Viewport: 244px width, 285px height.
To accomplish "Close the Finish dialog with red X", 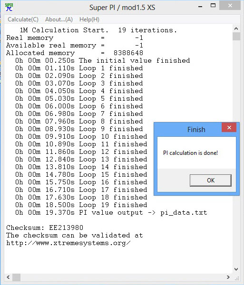I will tap(229, 128).
